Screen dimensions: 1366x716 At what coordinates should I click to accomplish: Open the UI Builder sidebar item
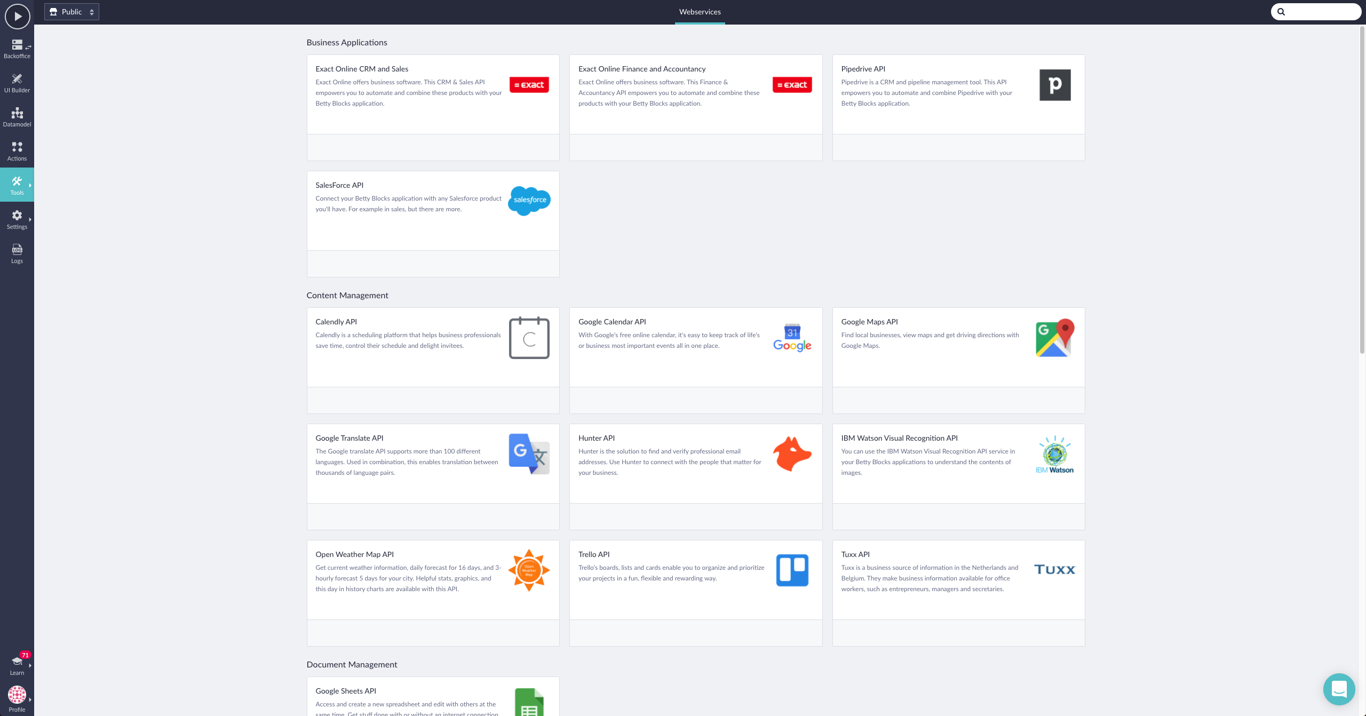17,83
